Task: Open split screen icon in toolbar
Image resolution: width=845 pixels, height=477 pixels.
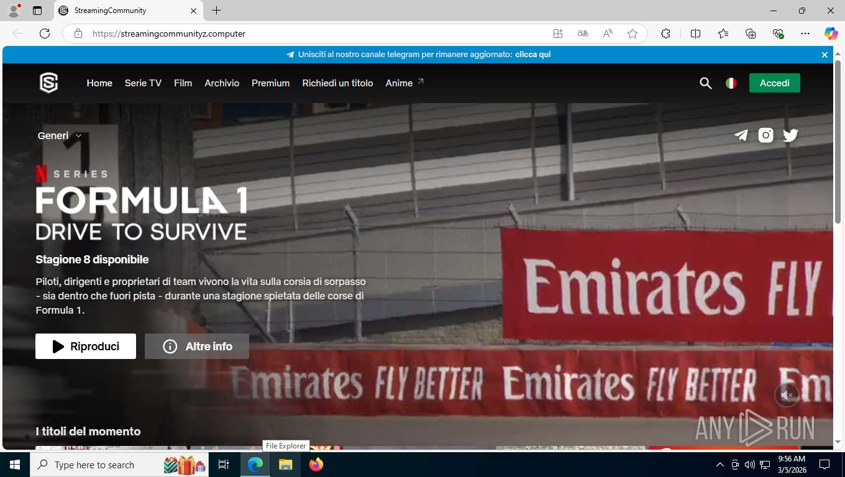Action: [696, 34]
